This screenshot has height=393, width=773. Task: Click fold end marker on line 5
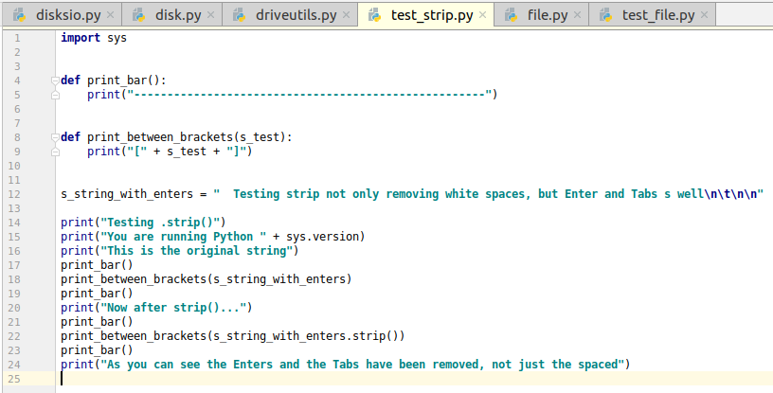point(55,95)
